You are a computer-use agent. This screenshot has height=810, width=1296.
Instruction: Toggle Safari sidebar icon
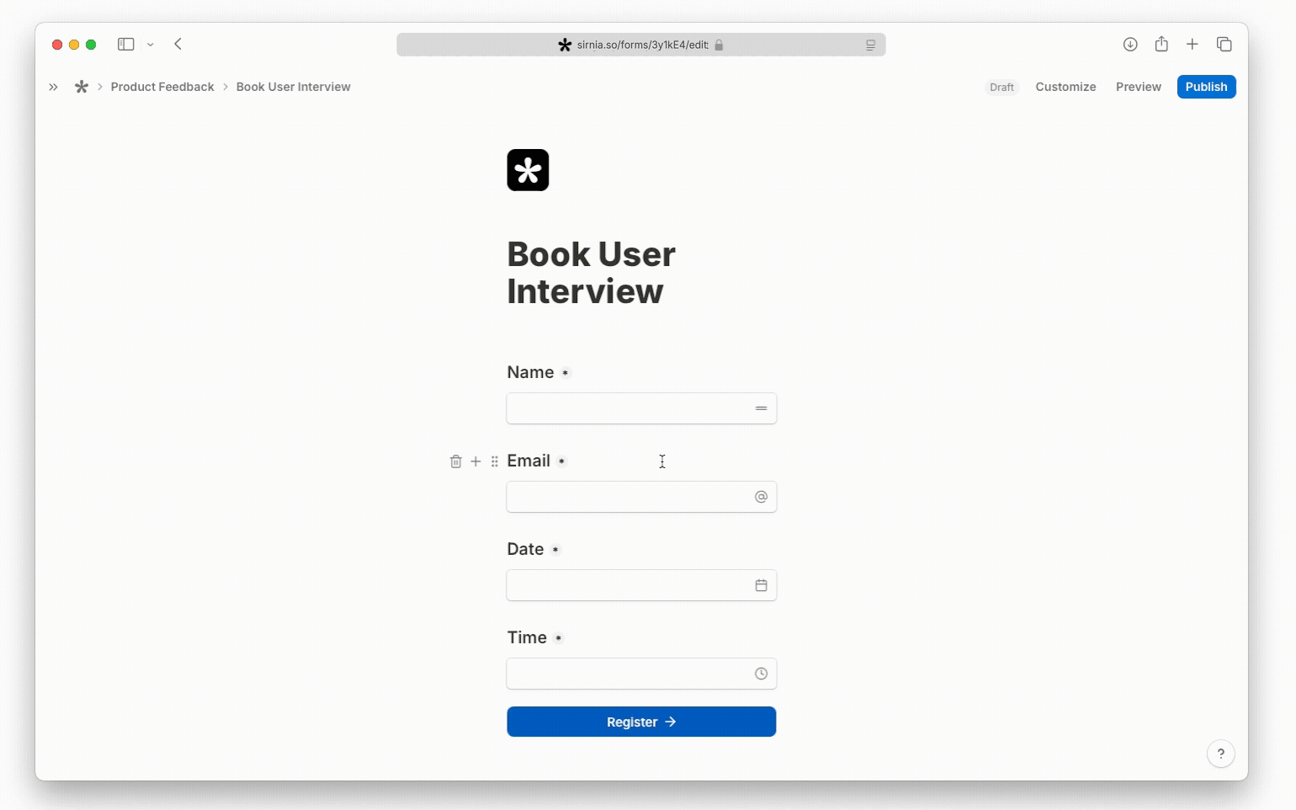[126, 45]
